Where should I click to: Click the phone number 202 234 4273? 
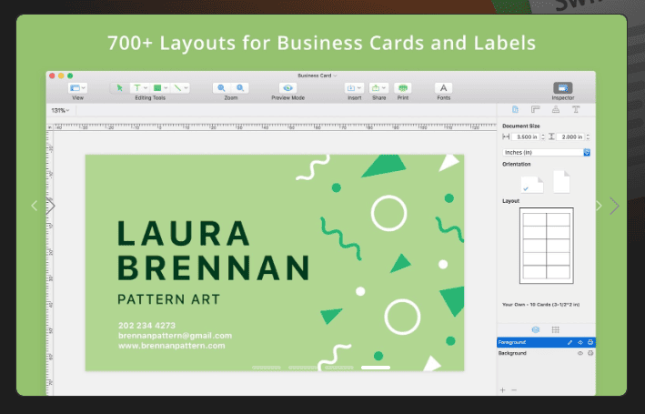146,326
